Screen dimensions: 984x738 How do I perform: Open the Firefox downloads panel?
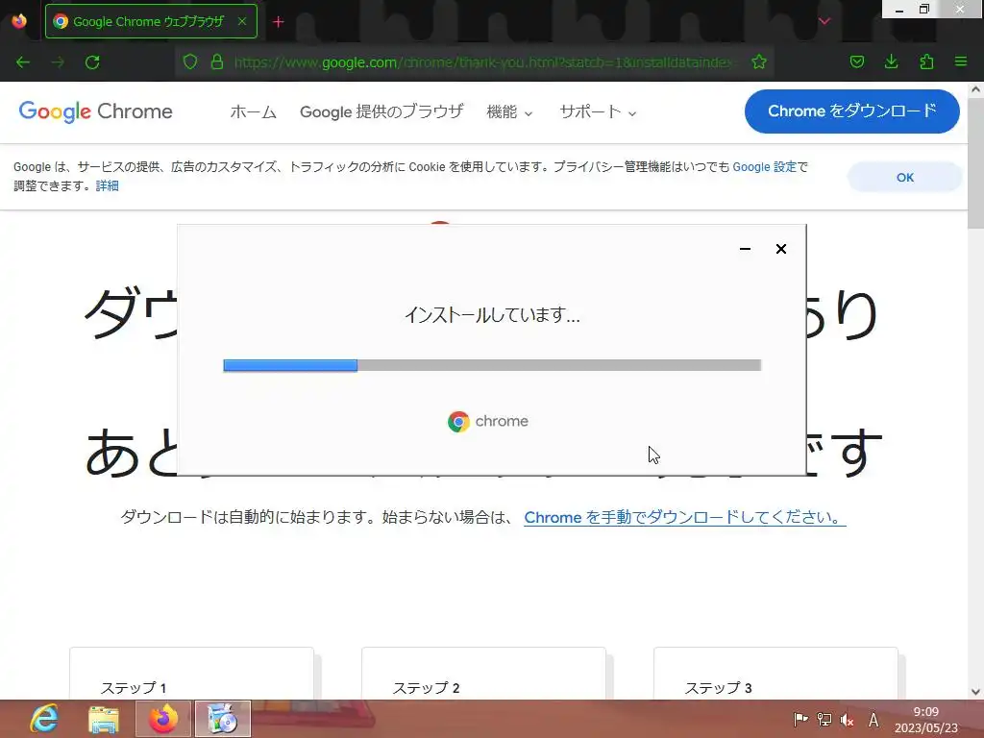pos(891,61)
